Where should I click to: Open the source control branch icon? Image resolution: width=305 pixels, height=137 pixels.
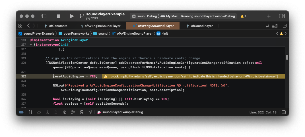pyautogui.click(x=82, y=16)
